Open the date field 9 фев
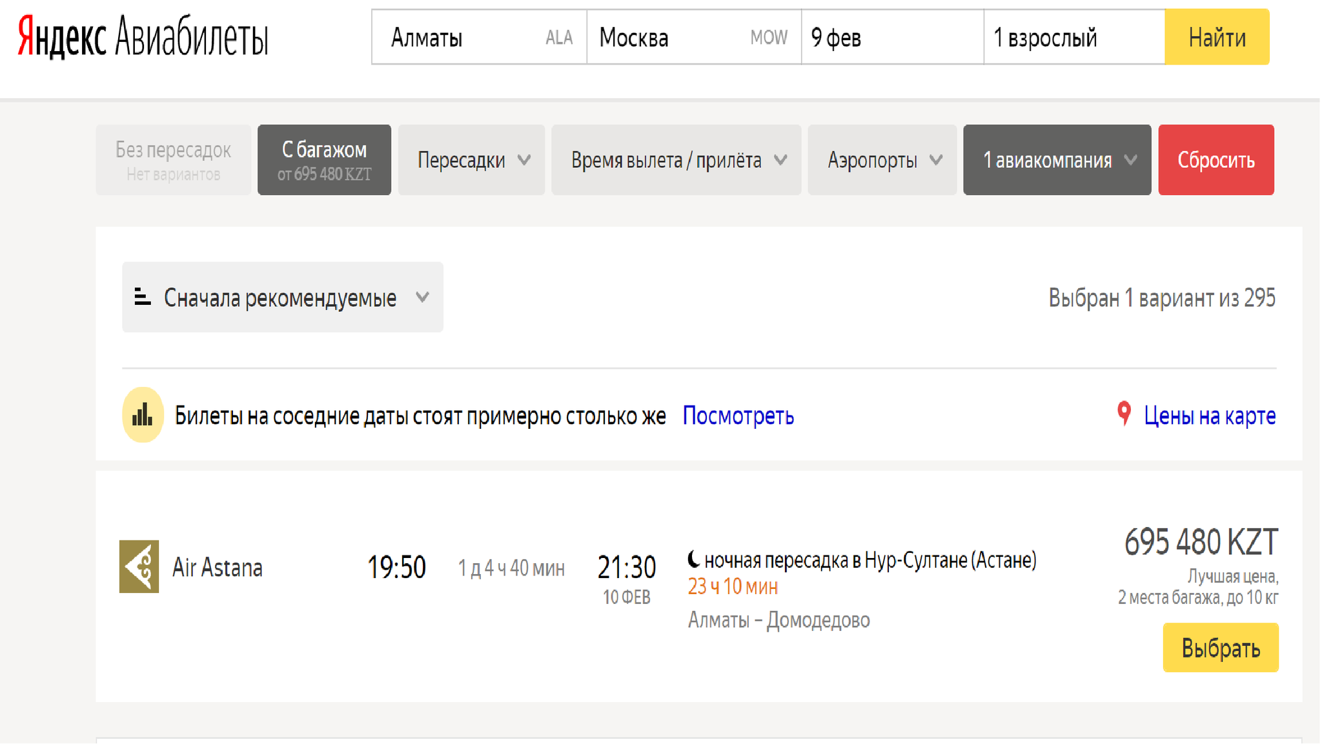Screen dimensions: 1322x744 [x=893, y=37]
